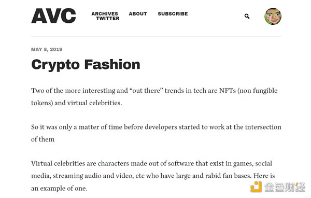Image resolution: width=311 pixels, height=198 pixels.
Task: Go to the Twitter nav link
Action: 108,19
